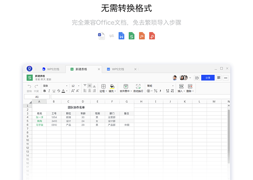The width and height of the screenshot is (253, 180).
Task: Click the redo (恢复) arrow icon
Action: pyautogui.click(x=36, y=86)
